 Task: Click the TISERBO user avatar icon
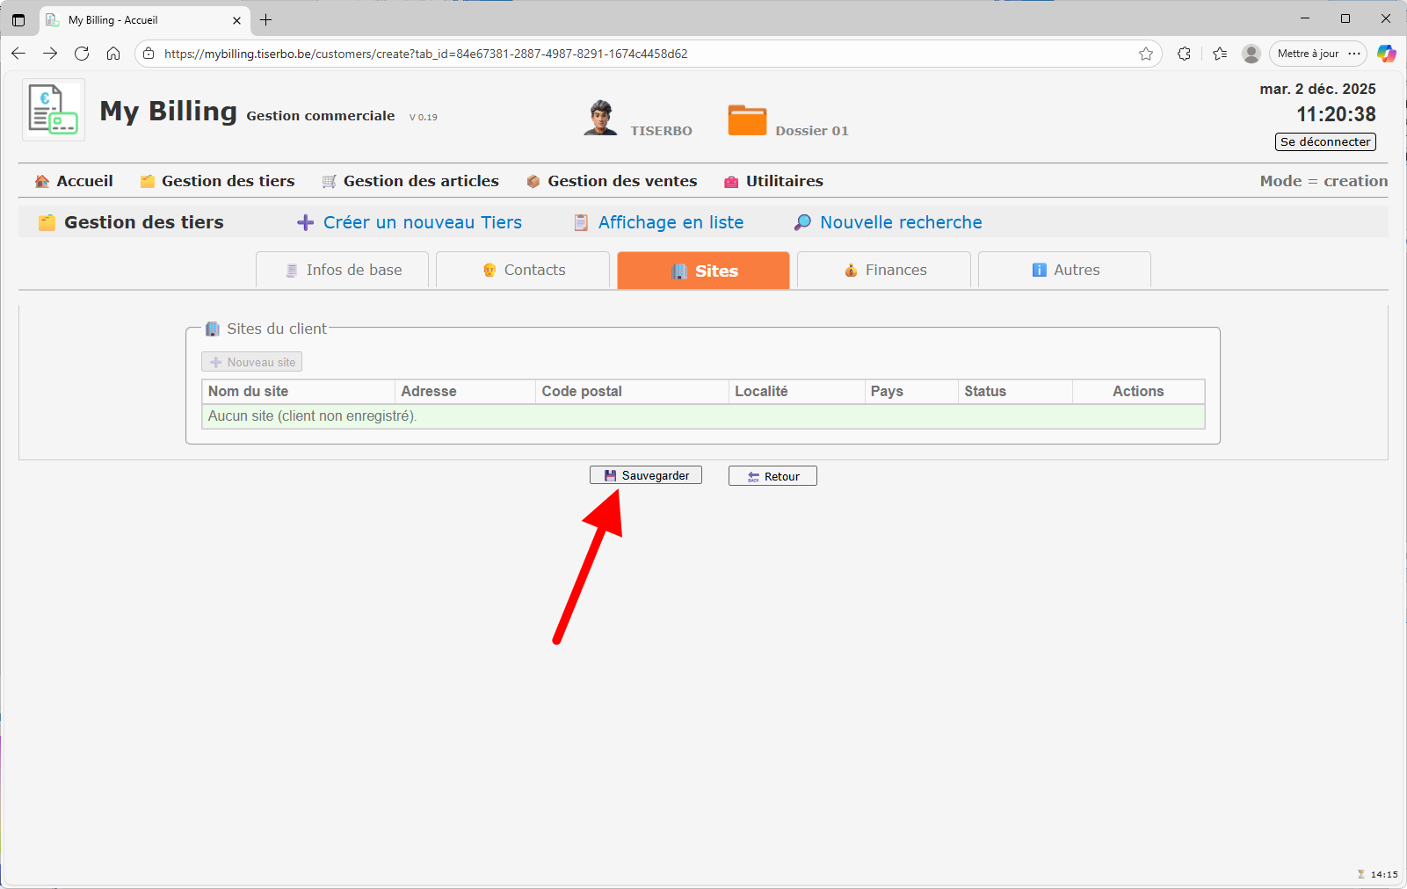point(600,118)
